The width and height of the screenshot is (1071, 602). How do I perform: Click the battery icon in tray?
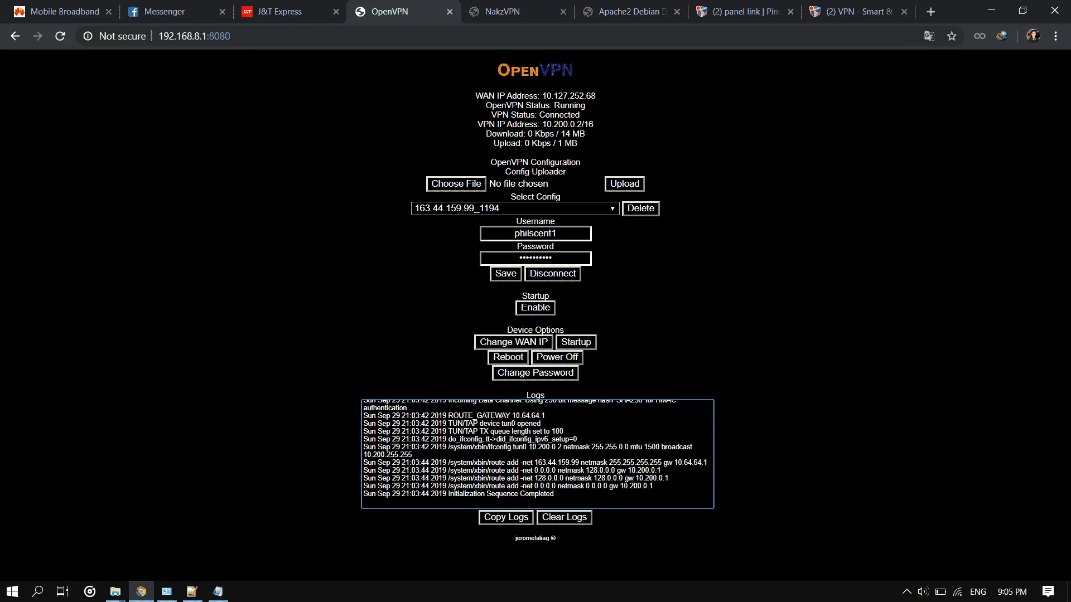coord(940,591)
